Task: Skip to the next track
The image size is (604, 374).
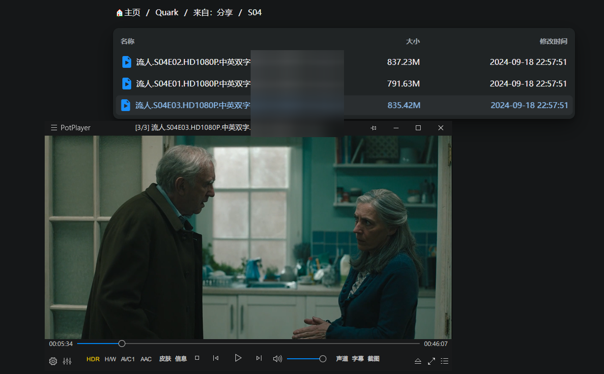Action: click(259, 358)
